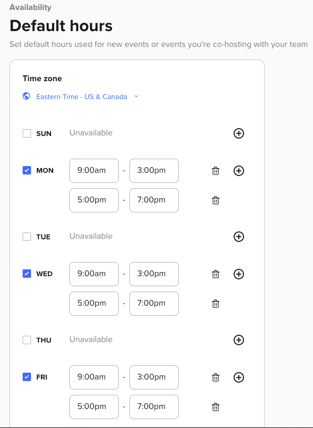Image resolution: width=313 pixels, height=428 pixels.
Task: Enable the SUN availability checkbox
Action: (x=27, y=133)
